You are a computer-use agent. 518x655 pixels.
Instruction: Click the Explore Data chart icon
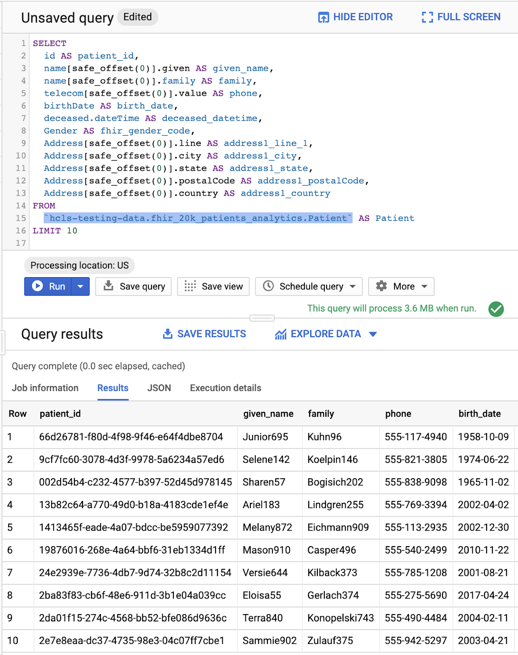point(281,334)
